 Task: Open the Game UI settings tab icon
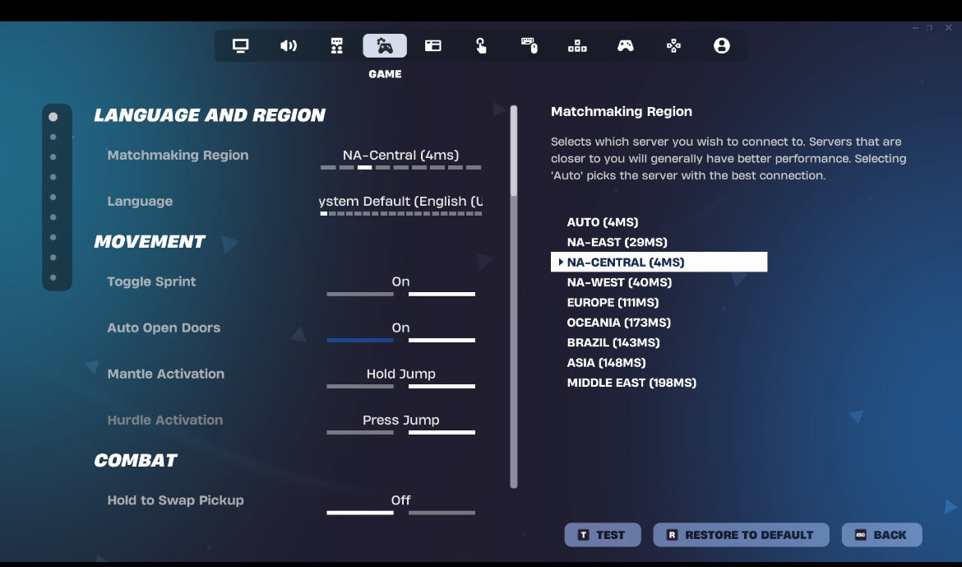pos(433,46)
